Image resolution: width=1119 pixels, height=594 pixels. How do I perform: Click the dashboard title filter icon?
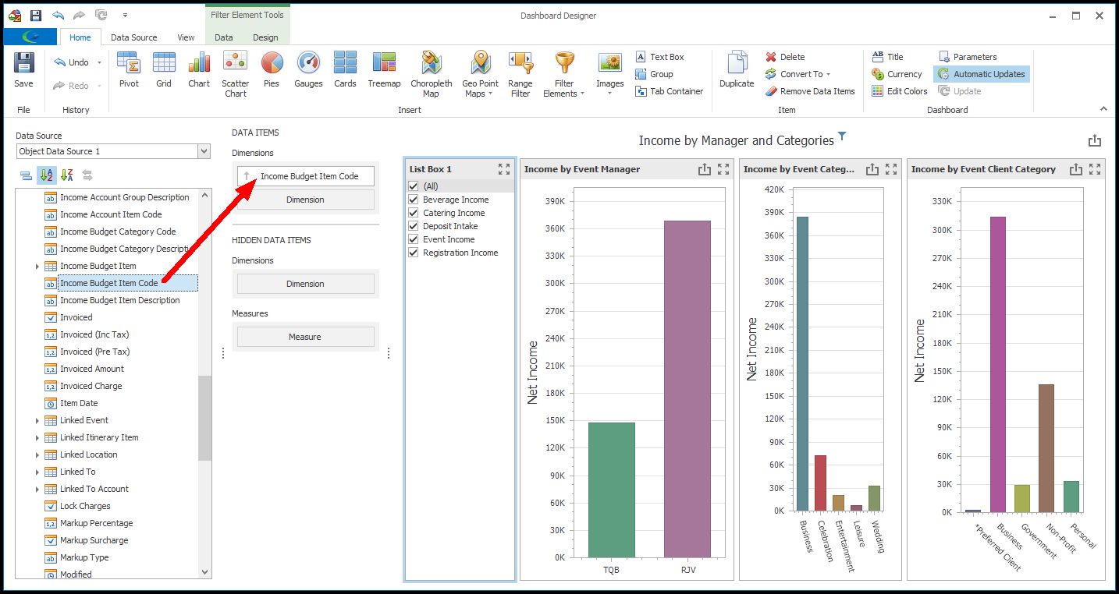[x=842, y=136]
